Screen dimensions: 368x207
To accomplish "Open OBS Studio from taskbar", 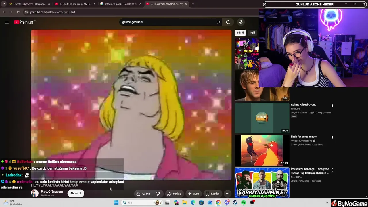I will (x=252, y=202).
